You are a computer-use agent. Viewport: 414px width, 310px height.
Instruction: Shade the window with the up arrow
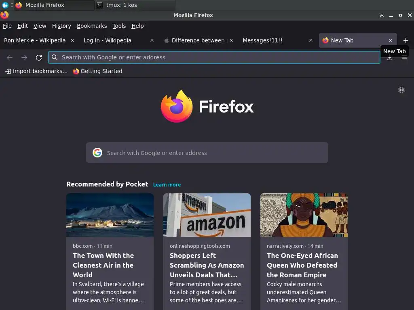[382, 15]
